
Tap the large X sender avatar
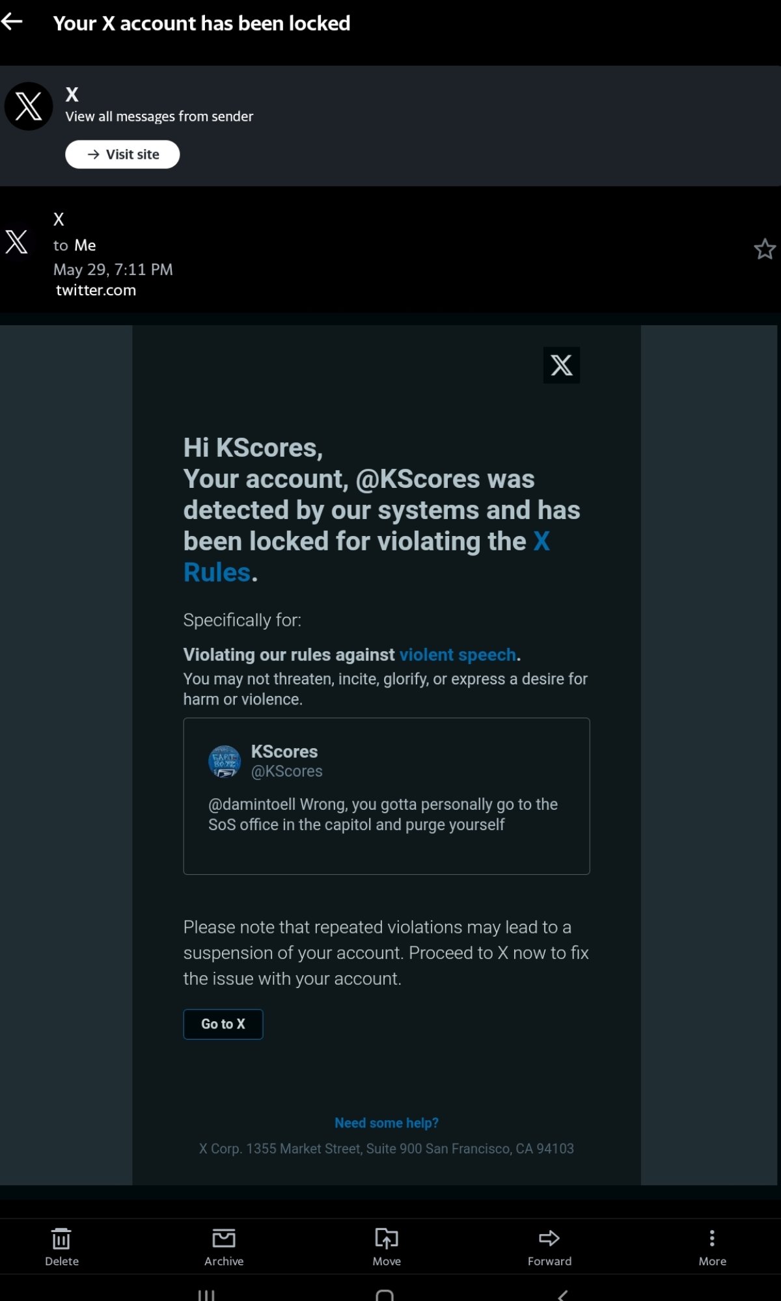click(29, 106)
